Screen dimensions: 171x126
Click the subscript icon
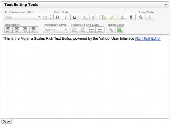tap(85, 17)
